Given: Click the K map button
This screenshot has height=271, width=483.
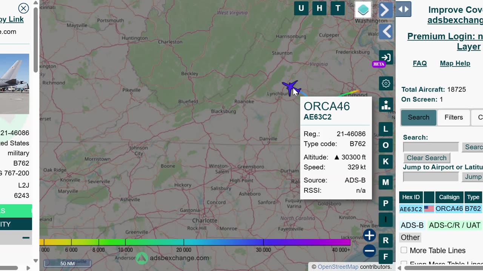Looking at the screenshot, I should click(x=386, y=161).
